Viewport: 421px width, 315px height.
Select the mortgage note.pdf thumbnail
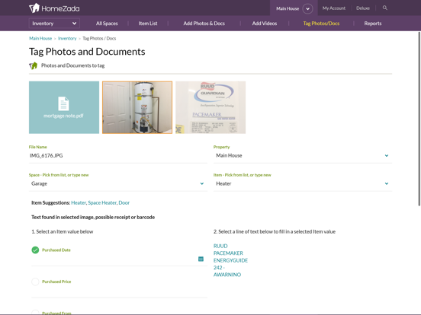(64, 107)
